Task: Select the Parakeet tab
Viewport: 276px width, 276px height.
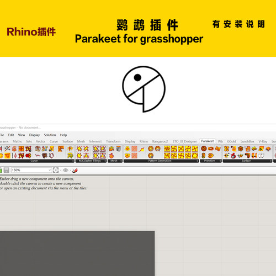Action: [208, 141]
